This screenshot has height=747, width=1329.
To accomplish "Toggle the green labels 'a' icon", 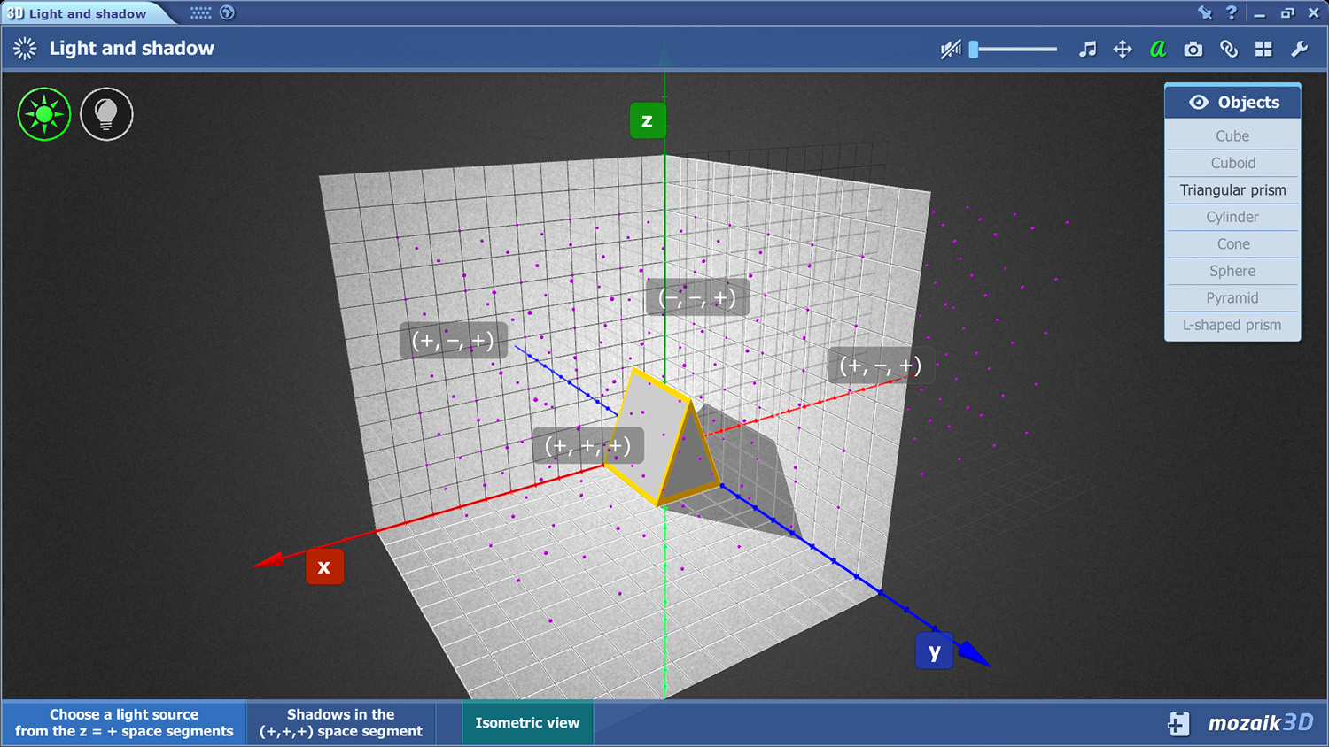I will [1157, 50].
